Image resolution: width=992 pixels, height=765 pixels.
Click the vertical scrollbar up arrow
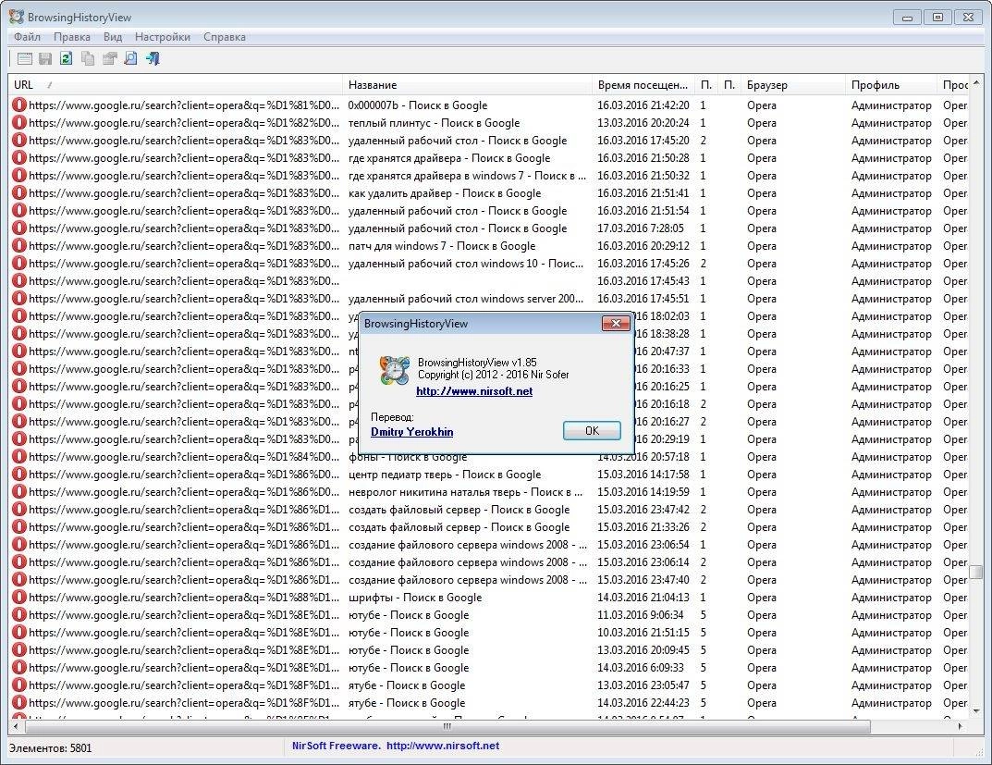coord(976,83)
